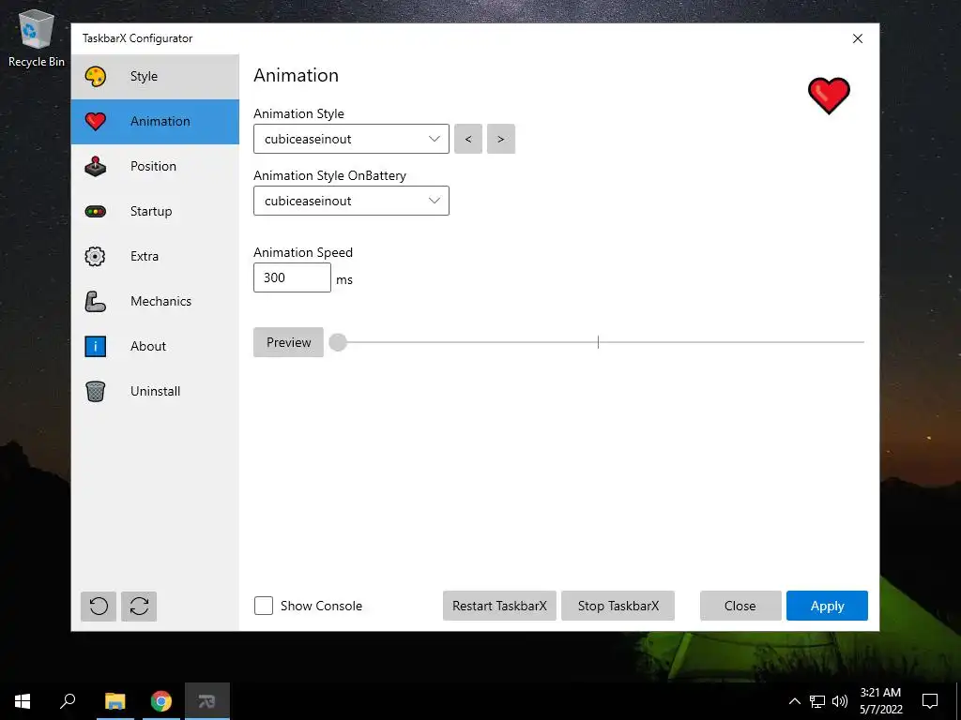The width and height of the screenshot is (961, 720).
Task: Select previous animation style with < button
Action: pyautogui.click(x=468, y=139)
